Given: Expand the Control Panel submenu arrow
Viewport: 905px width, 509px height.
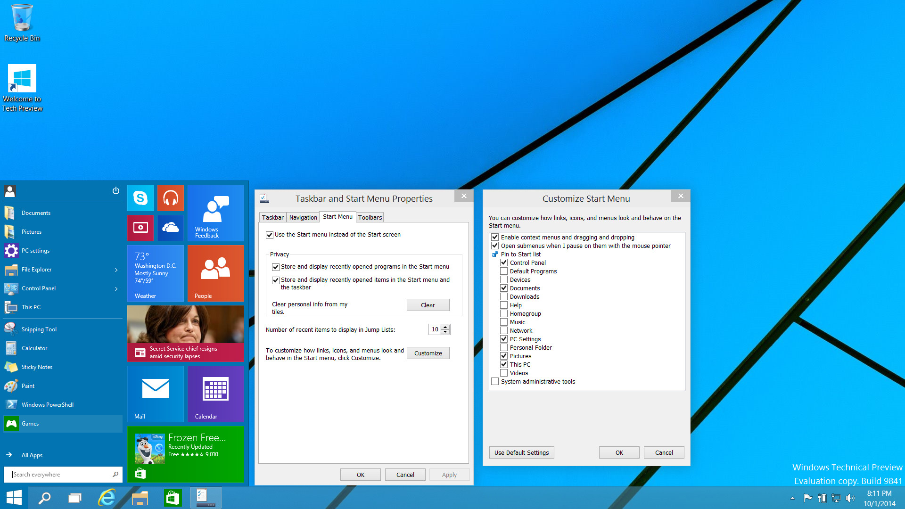Looking at the screenshot, I should [x=116, y=289].
